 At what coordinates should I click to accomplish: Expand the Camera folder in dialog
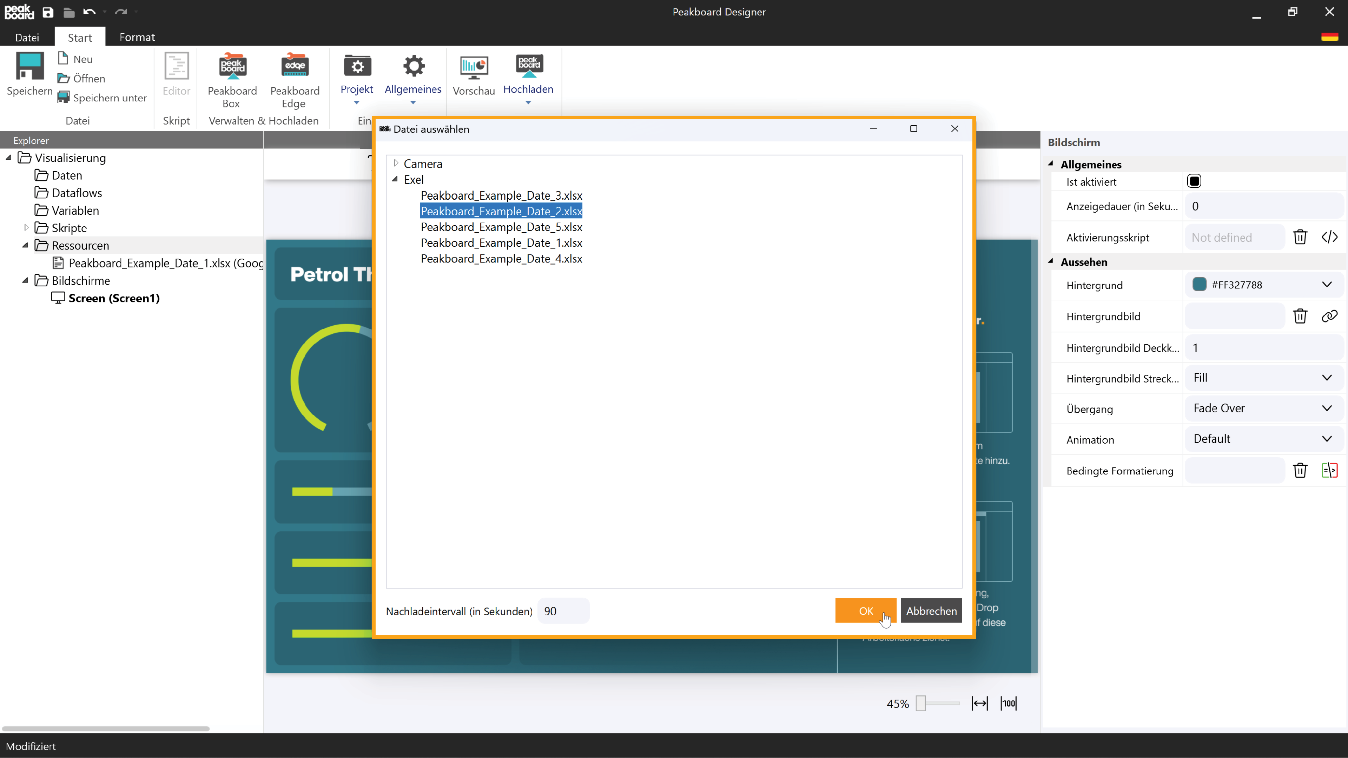point(396,163)
